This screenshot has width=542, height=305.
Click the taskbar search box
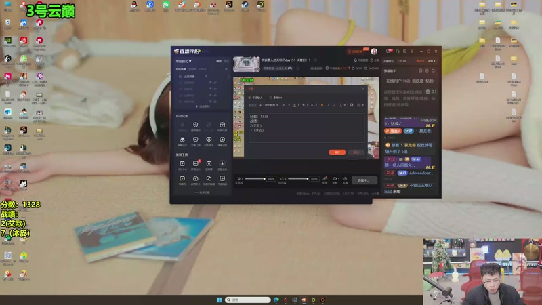point(247,300)
